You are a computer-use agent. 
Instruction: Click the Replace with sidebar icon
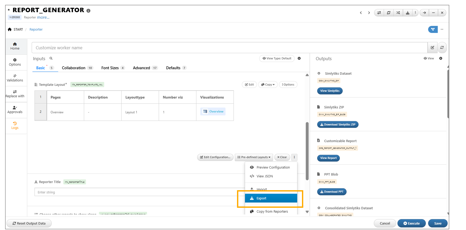click(x=15, y=94)
